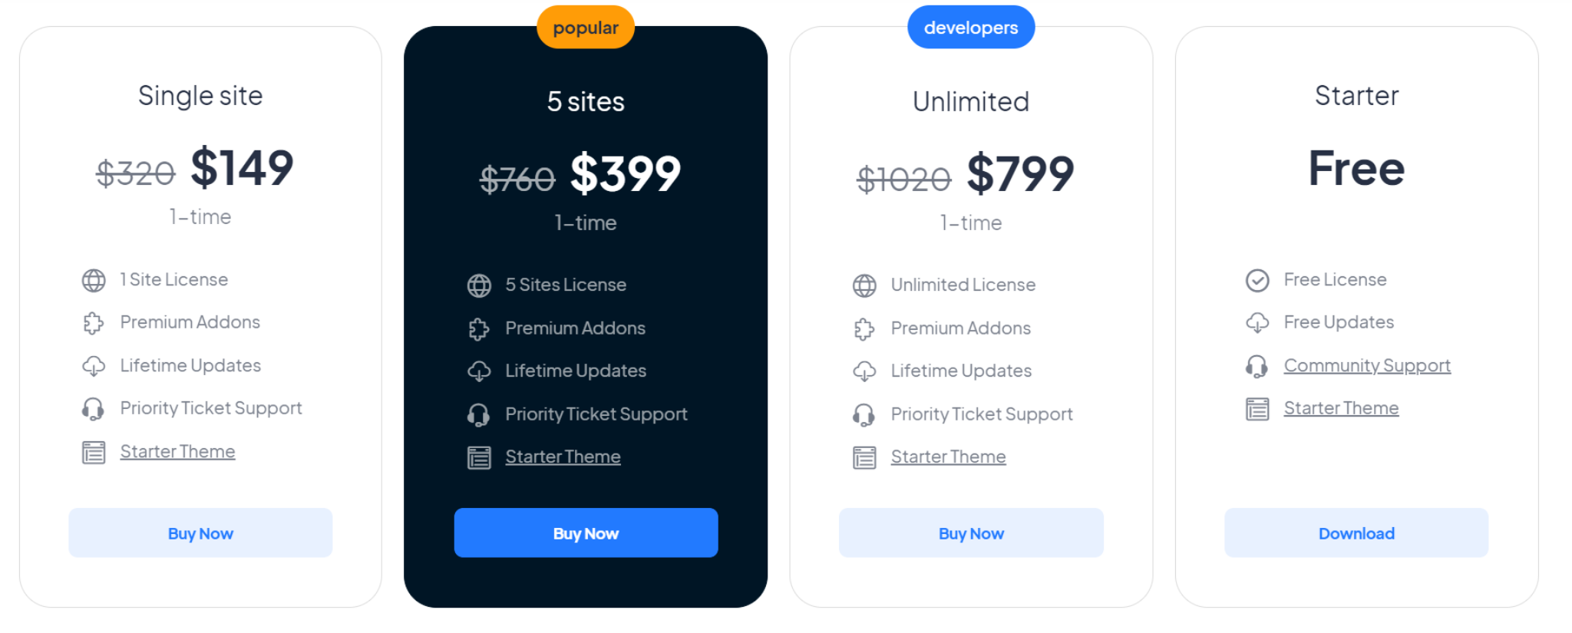Click the theme layout icon in Starter plan
This screenshot has height=633, width=1572.
1257,409
